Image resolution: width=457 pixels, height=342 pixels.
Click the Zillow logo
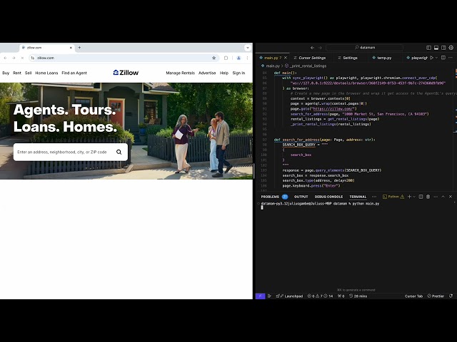126,73
